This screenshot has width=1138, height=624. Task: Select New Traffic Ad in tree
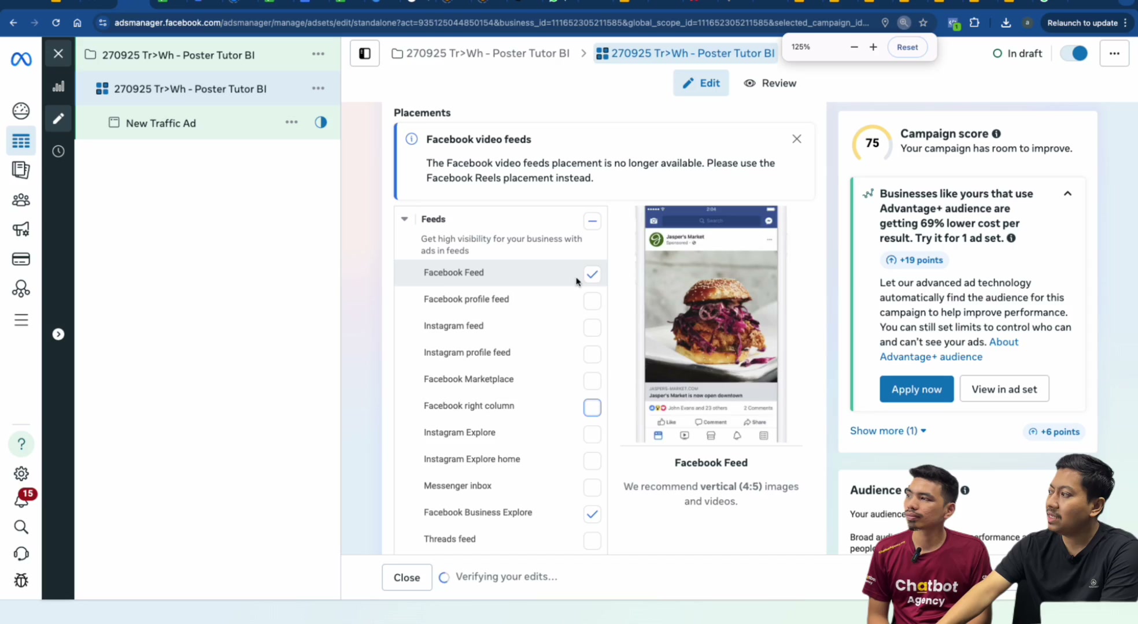pyautogui.click(x=161, y=123)
